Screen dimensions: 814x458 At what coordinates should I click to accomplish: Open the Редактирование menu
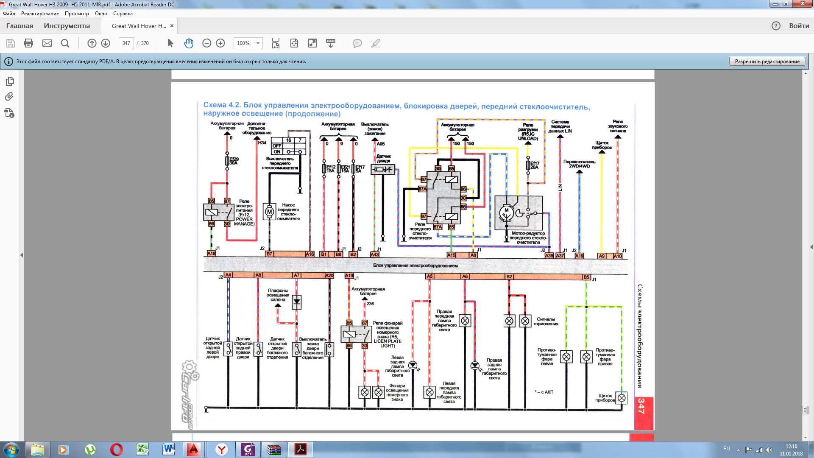[40, 14]
